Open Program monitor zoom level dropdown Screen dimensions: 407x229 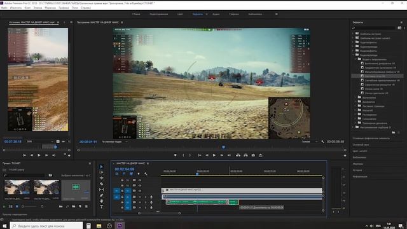coord(114,142)
